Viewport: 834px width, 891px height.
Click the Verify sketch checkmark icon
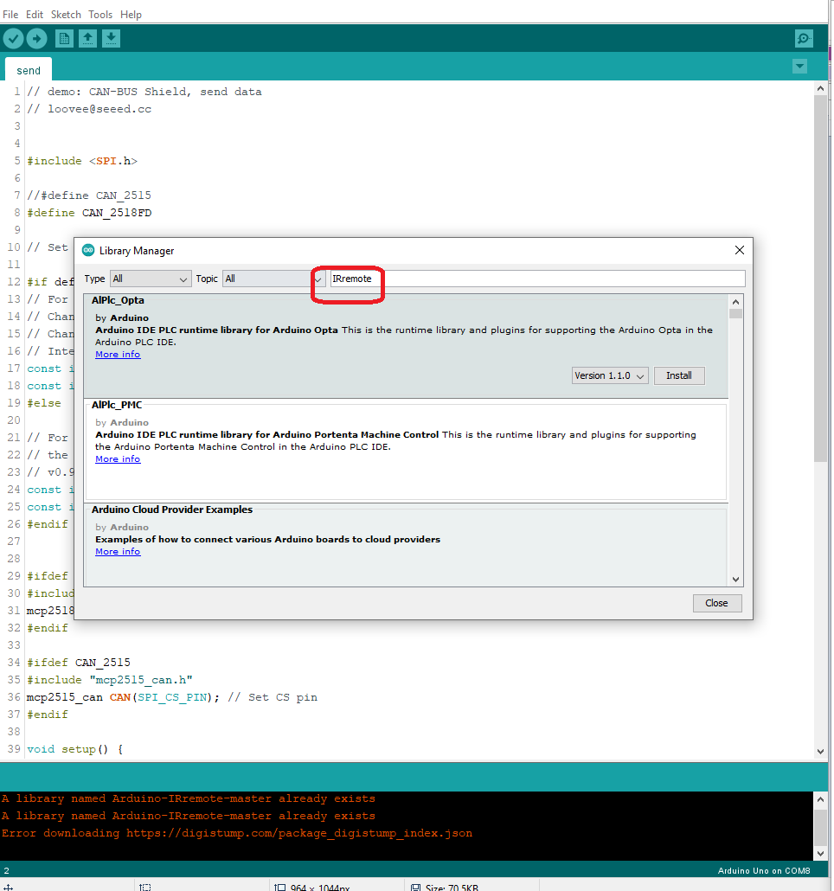click(x=13, y=38)
